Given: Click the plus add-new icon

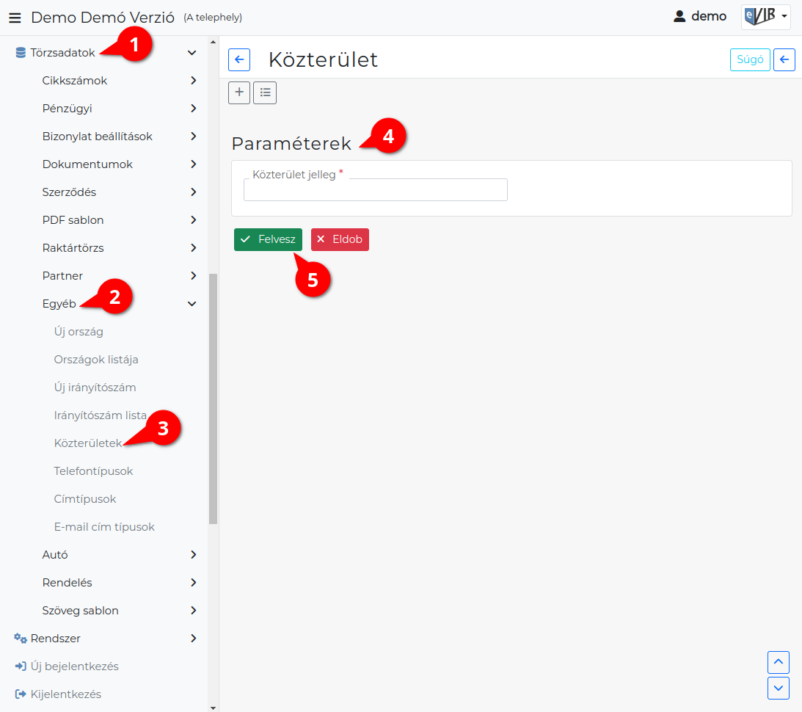Looking at the screenshot, I should [239, 92].
